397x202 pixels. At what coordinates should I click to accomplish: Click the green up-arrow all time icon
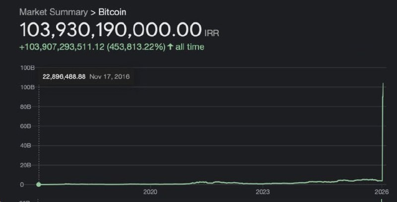pyautogui.click(x=170, y=47)
